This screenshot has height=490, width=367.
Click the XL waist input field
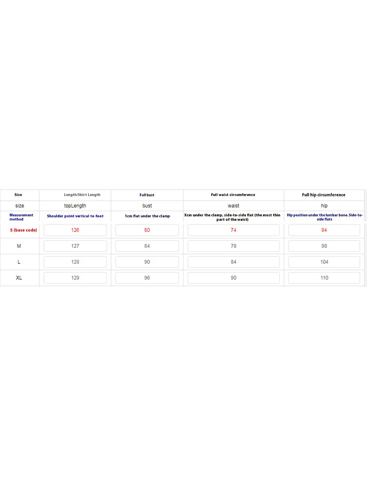tap(233, 278)
